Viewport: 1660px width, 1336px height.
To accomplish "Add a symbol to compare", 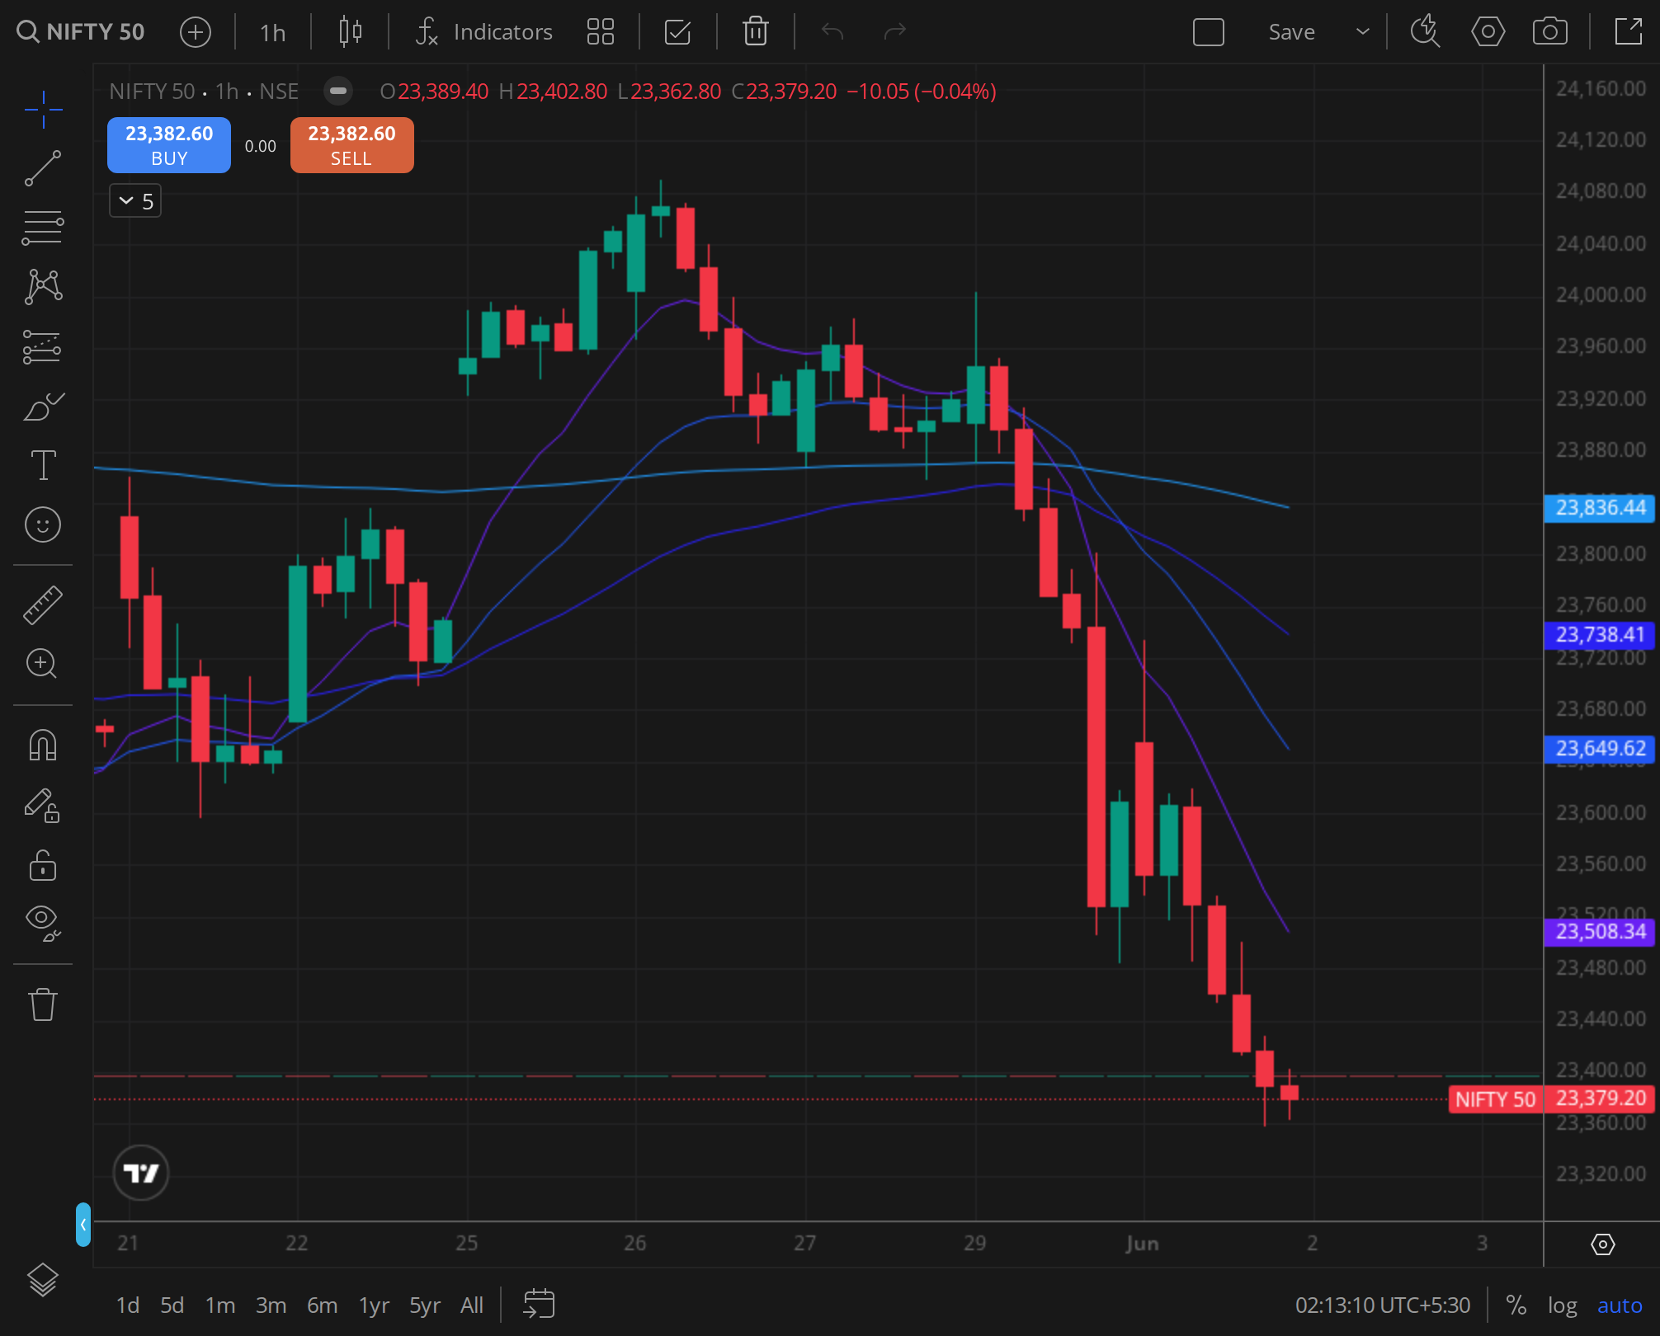I will [x=196, y=32].
